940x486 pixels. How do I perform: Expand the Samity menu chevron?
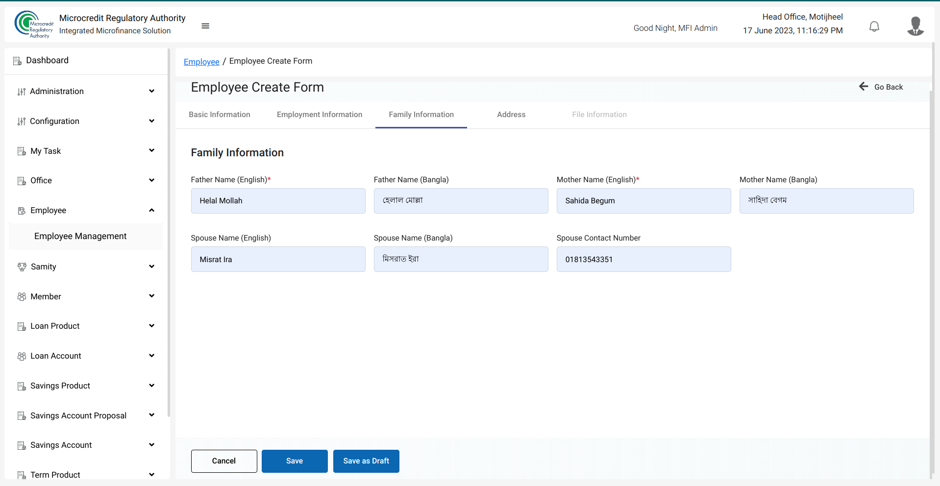tap(152, 267)
